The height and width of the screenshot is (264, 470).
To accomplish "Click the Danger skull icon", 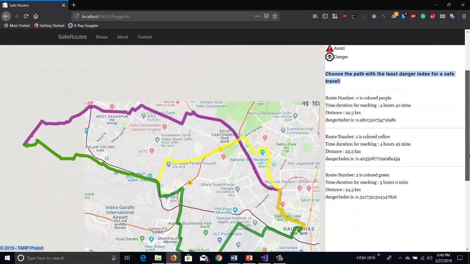I will pos(329,57).
